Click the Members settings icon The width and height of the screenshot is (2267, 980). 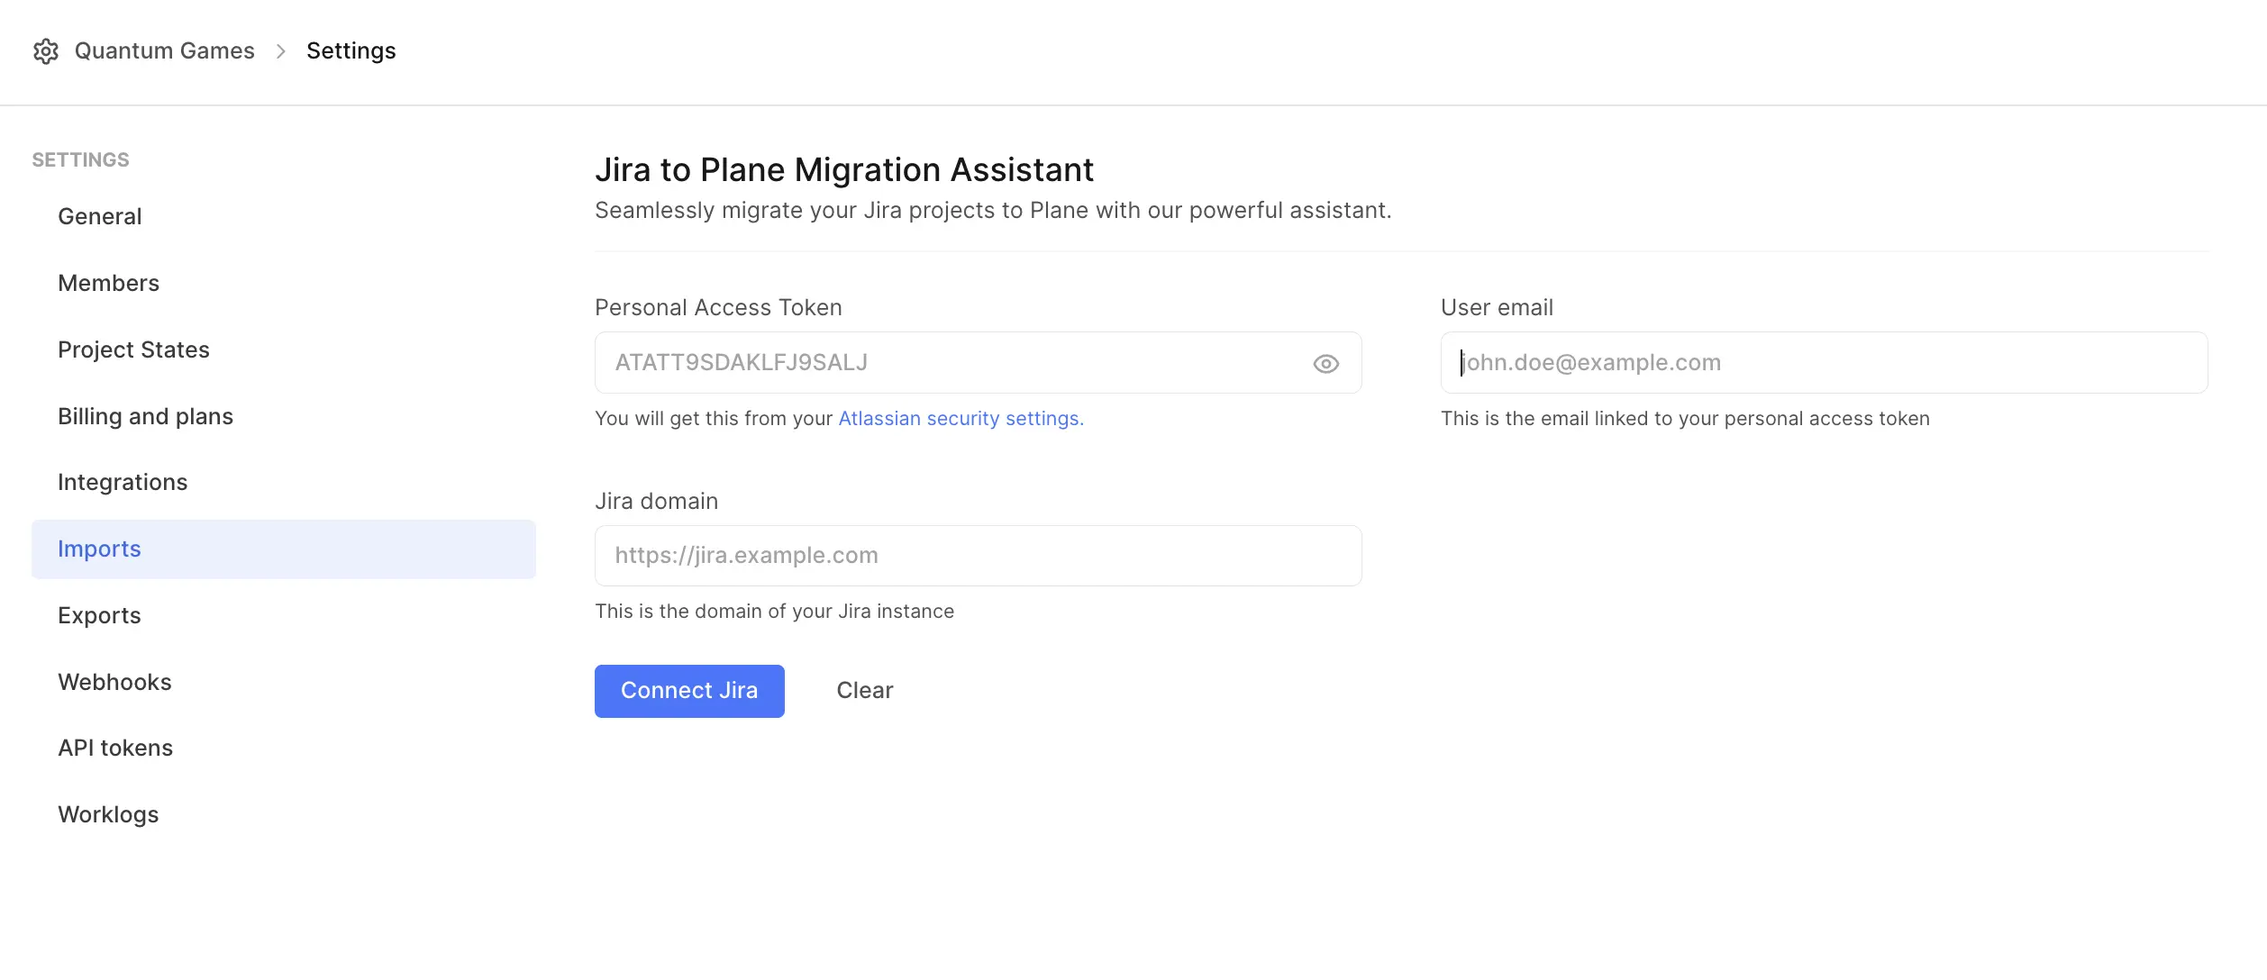108,282
